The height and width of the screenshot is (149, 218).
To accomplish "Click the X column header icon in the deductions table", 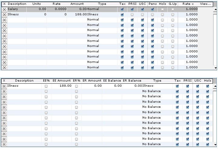I will [4, 81].
